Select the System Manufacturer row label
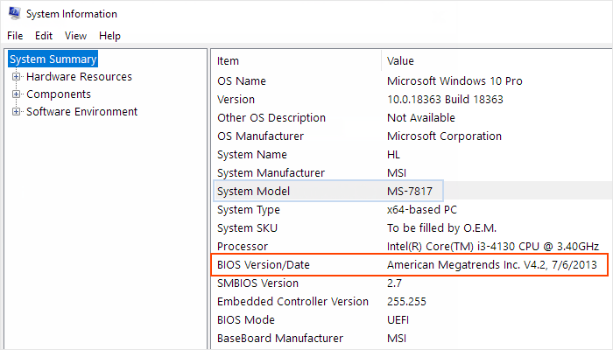The width and height of the screenshot is (613, 350). 271,172
